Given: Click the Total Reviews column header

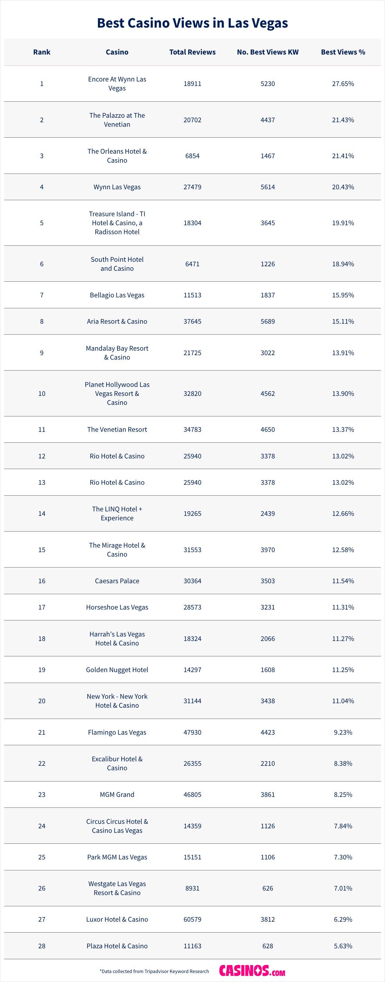Looking at the screenshot, I should click(x=192, y=52).
